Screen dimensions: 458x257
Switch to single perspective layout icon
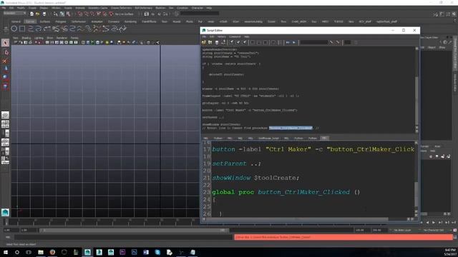[5, 115]
